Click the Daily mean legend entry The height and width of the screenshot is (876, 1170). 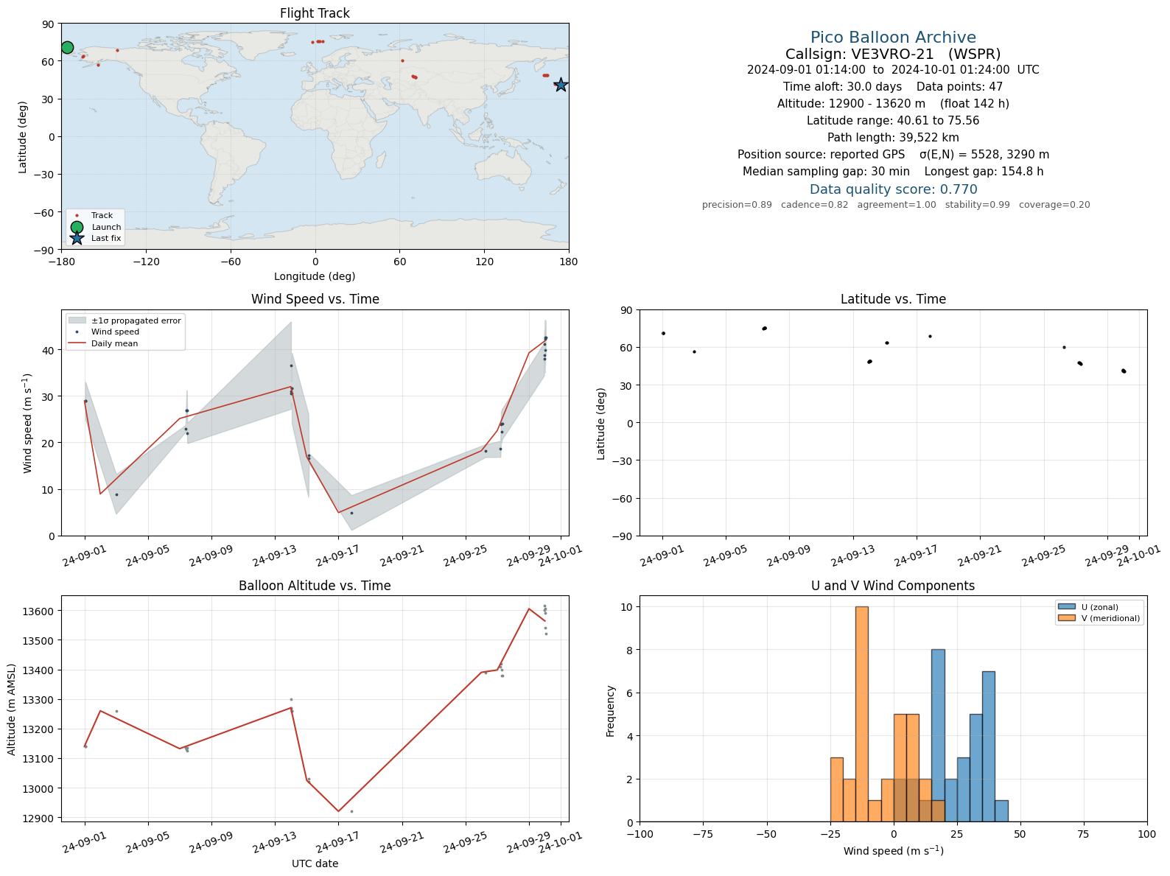click(x=103, y=343)
